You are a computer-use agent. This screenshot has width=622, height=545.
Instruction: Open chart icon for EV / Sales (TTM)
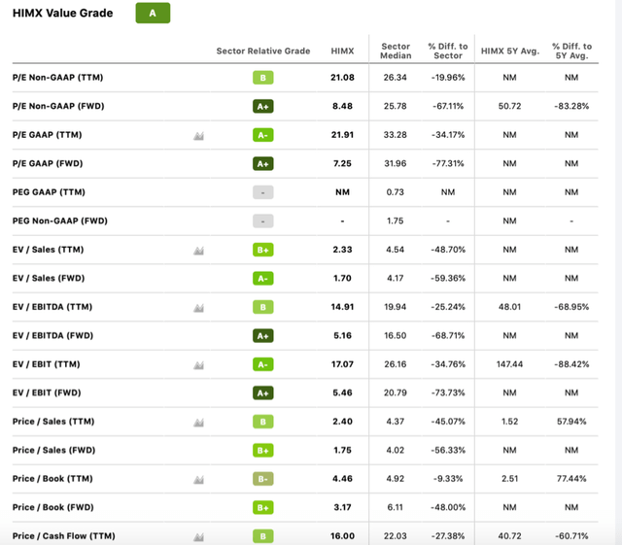(x=198, y=251)
